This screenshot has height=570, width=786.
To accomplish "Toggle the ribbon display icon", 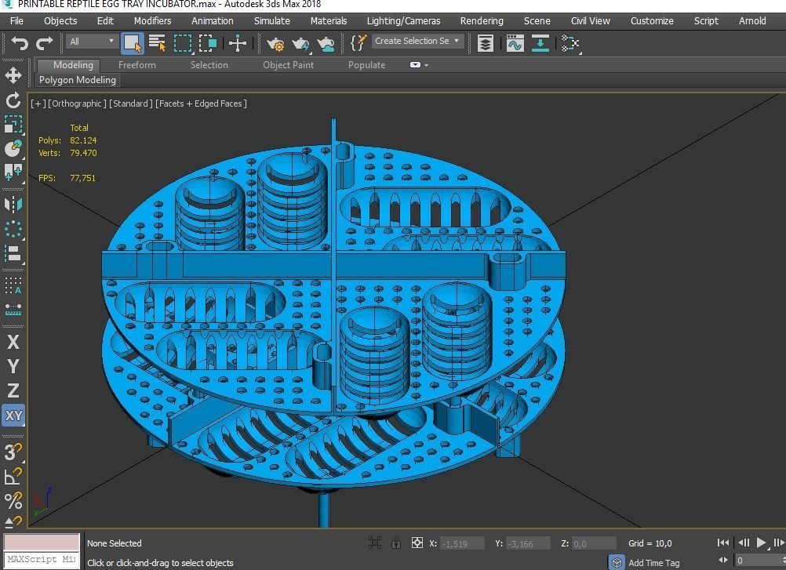I will pos(540,43).
